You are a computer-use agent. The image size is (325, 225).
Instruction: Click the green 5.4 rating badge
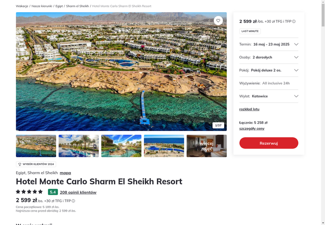click(x=53, y=192)
